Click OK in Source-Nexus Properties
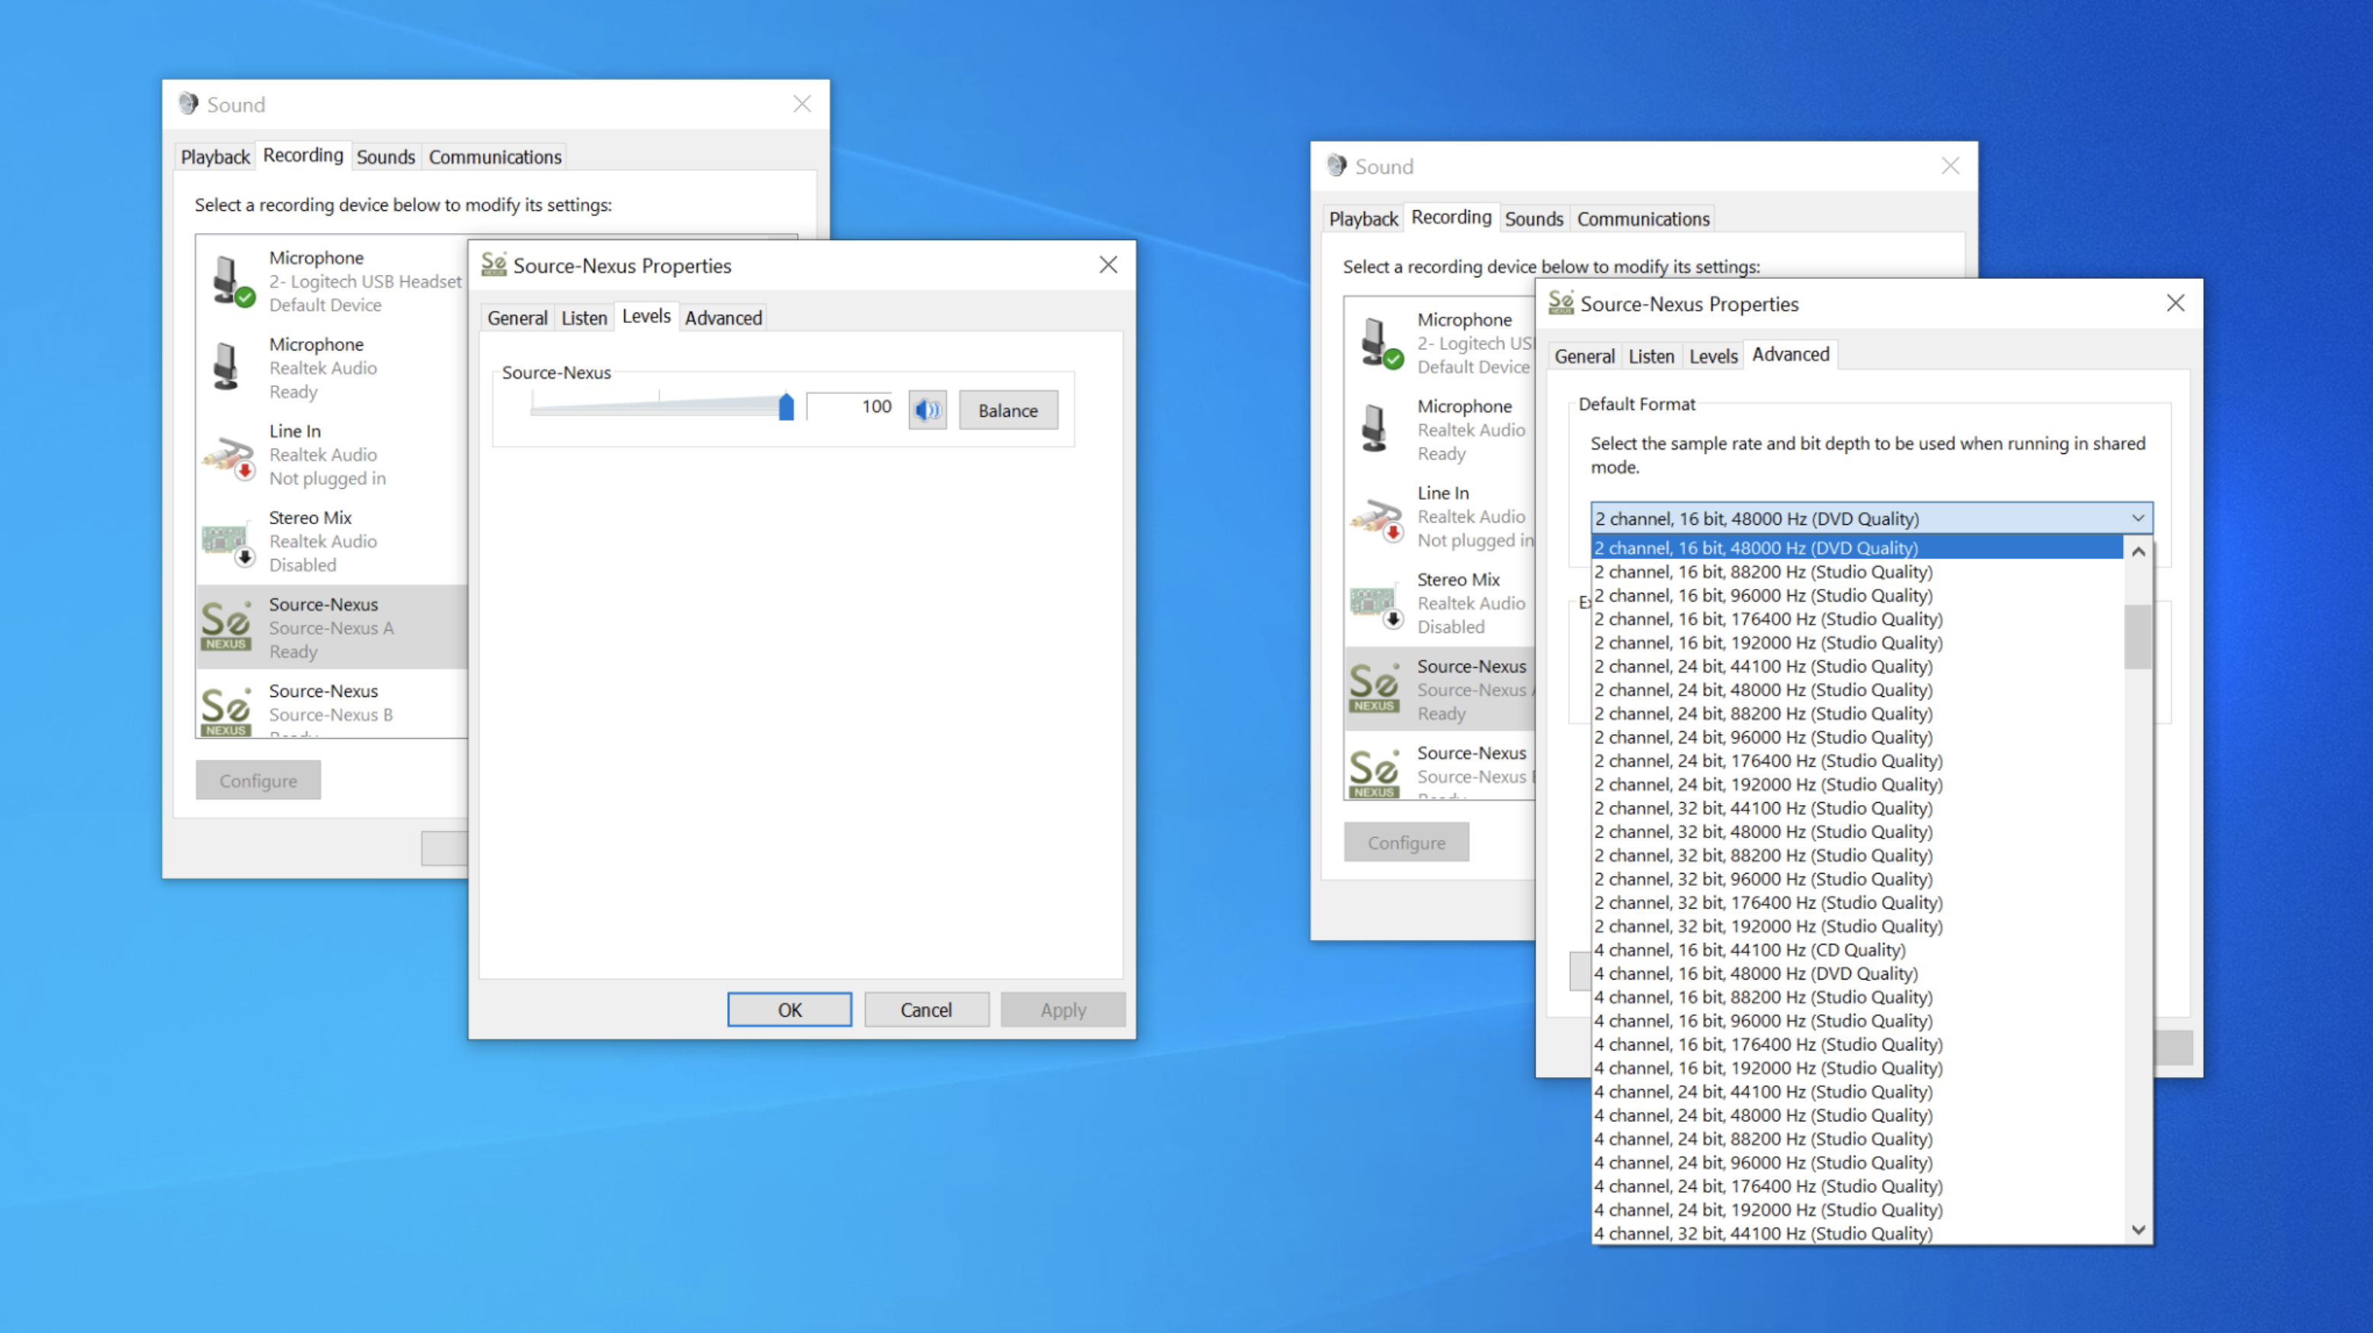The height and width of the screenshot is (1333, 2373). coord(789,1009)
